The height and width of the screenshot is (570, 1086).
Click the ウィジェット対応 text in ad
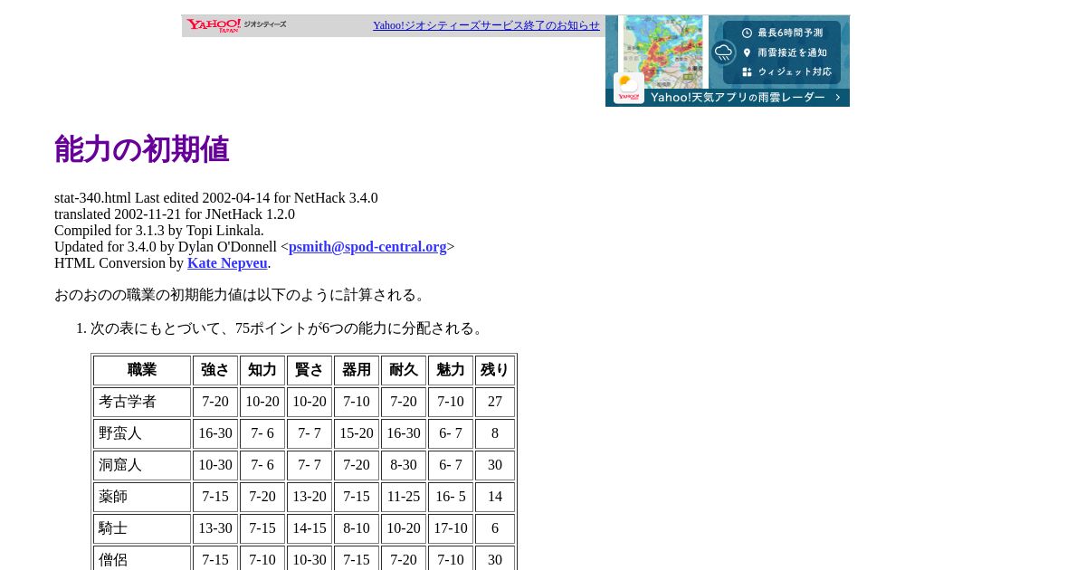click(x=795, y=71)
